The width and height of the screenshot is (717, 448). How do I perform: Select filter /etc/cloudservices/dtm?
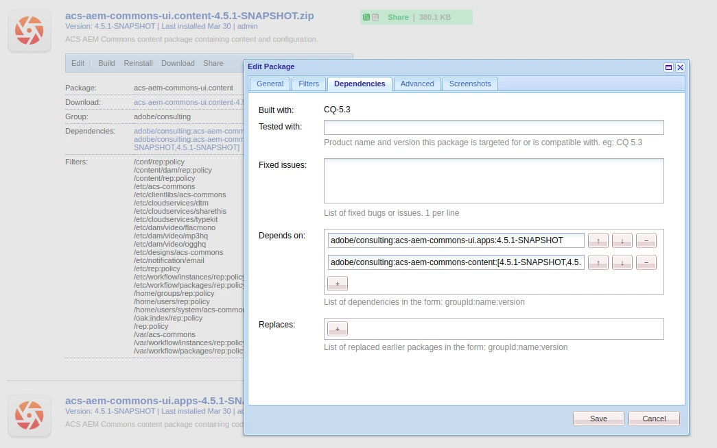point(171,203)
